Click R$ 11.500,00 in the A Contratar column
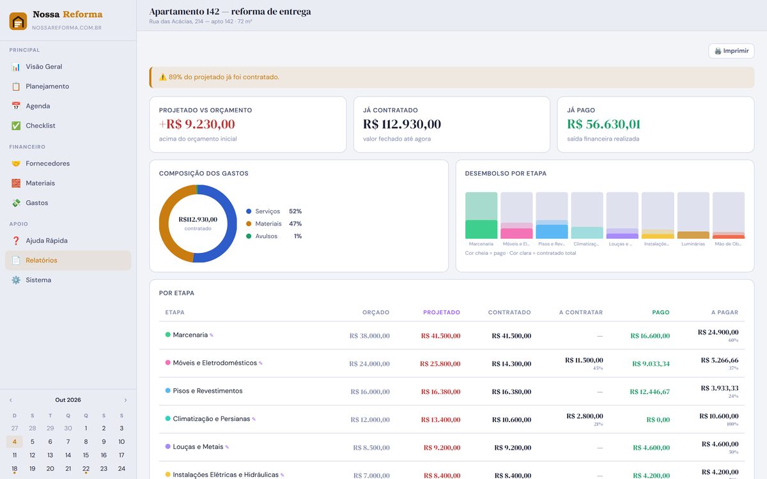 coord(584,360)
